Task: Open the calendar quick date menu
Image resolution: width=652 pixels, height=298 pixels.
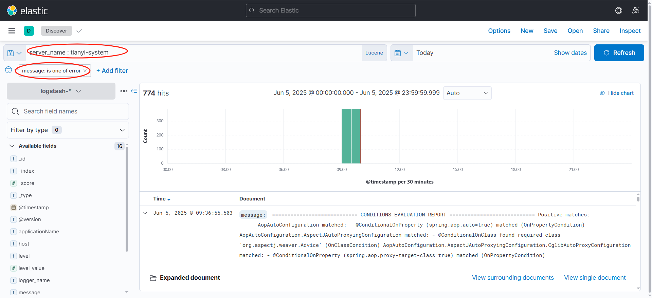Action: 401,53
